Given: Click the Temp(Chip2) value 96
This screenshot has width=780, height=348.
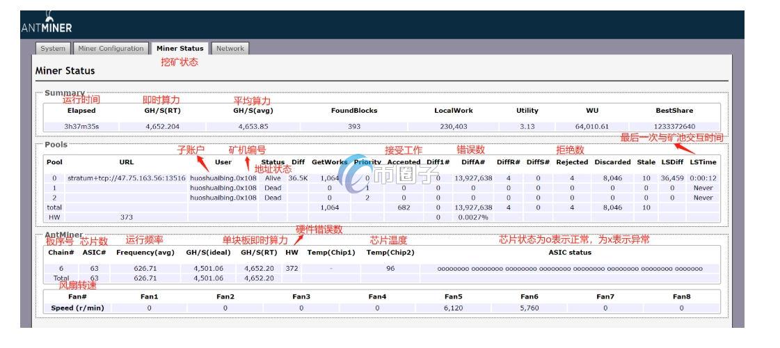Looking at the screenshot, I should tap(390, 268).
